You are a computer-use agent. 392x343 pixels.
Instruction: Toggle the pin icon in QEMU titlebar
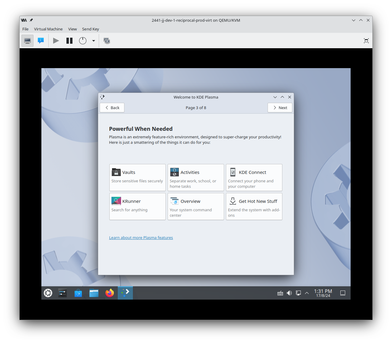click(x=31, y=20)
